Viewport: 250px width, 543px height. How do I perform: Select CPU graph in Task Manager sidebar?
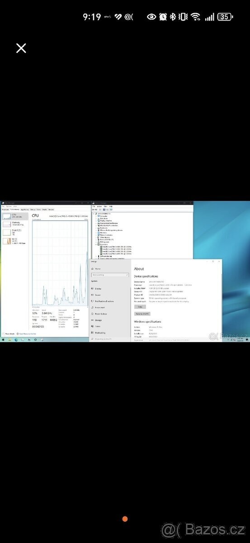pyautogui.click(x=15, y=216)
